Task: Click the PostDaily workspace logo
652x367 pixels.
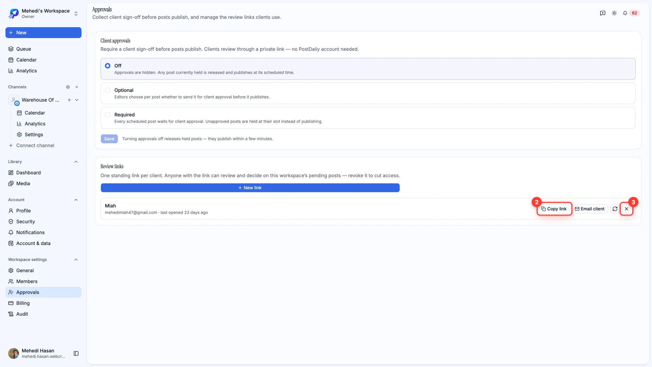Action: [x=14, y=14]
